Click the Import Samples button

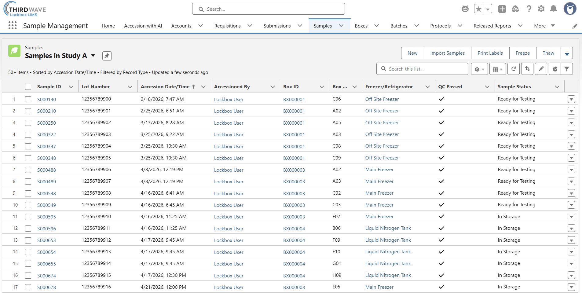pyautogui.click(x=447, y=53)
